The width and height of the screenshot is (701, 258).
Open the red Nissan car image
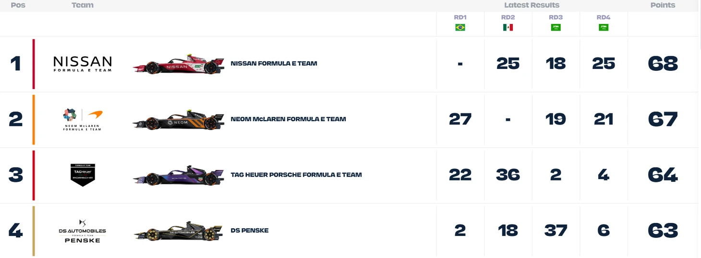(179, 64)
